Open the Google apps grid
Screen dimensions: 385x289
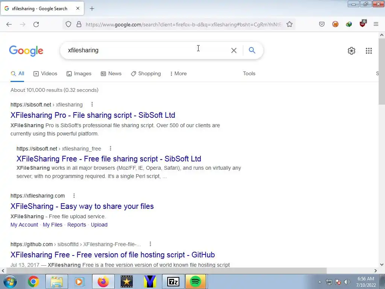[369, 51]
